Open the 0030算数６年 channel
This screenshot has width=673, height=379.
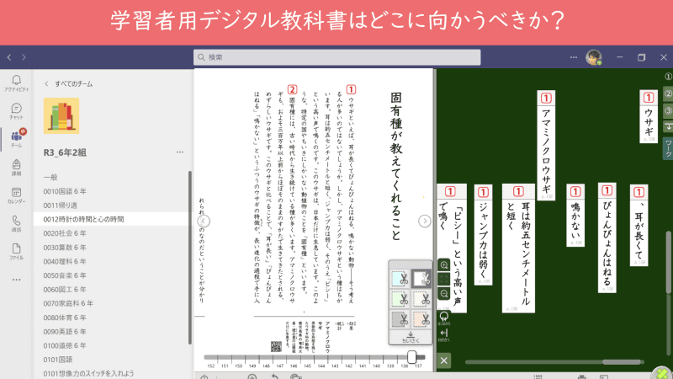[x=65, y=248]
